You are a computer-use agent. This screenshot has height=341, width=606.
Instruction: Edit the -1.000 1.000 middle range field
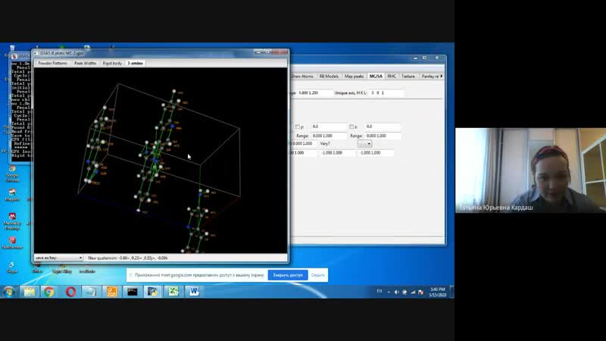[336, 153]
